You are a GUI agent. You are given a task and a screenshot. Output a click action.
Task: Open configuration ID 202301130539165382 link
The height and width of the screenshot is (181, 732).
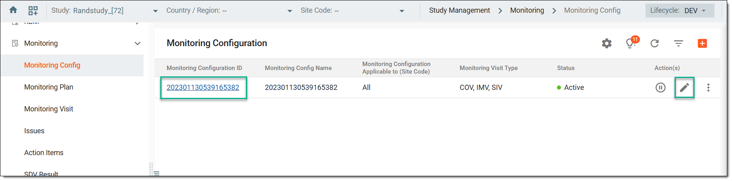pos(203,88)
